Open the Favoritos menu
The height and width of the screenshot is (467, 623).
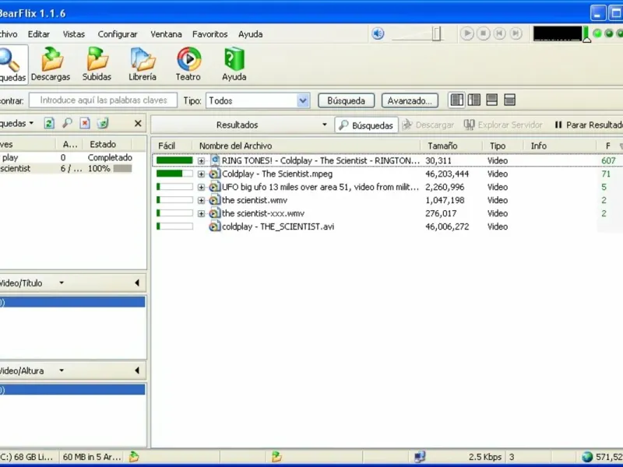pos(209,34)
